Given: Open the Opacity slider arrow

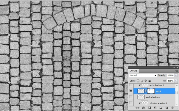Looking at the screenshot, I should 176,75.
